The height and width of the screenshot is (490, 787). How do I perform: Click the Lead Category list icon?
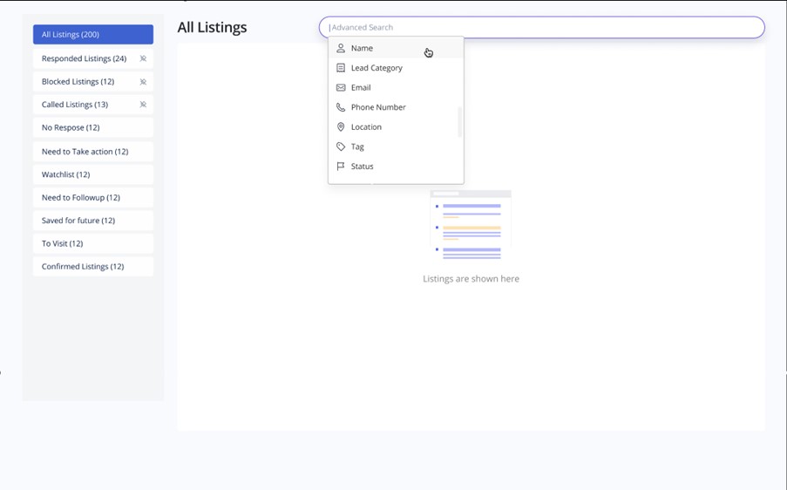point(341,68)
